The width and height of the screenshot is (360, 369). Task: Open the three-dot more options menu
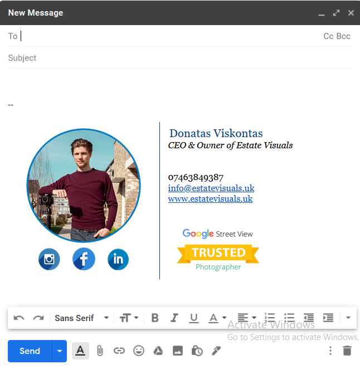point(330,351)
